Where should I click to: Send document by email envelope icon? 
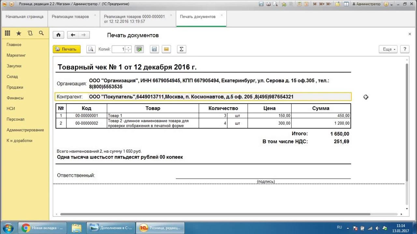pyautogui.click(x=166, y=49)
